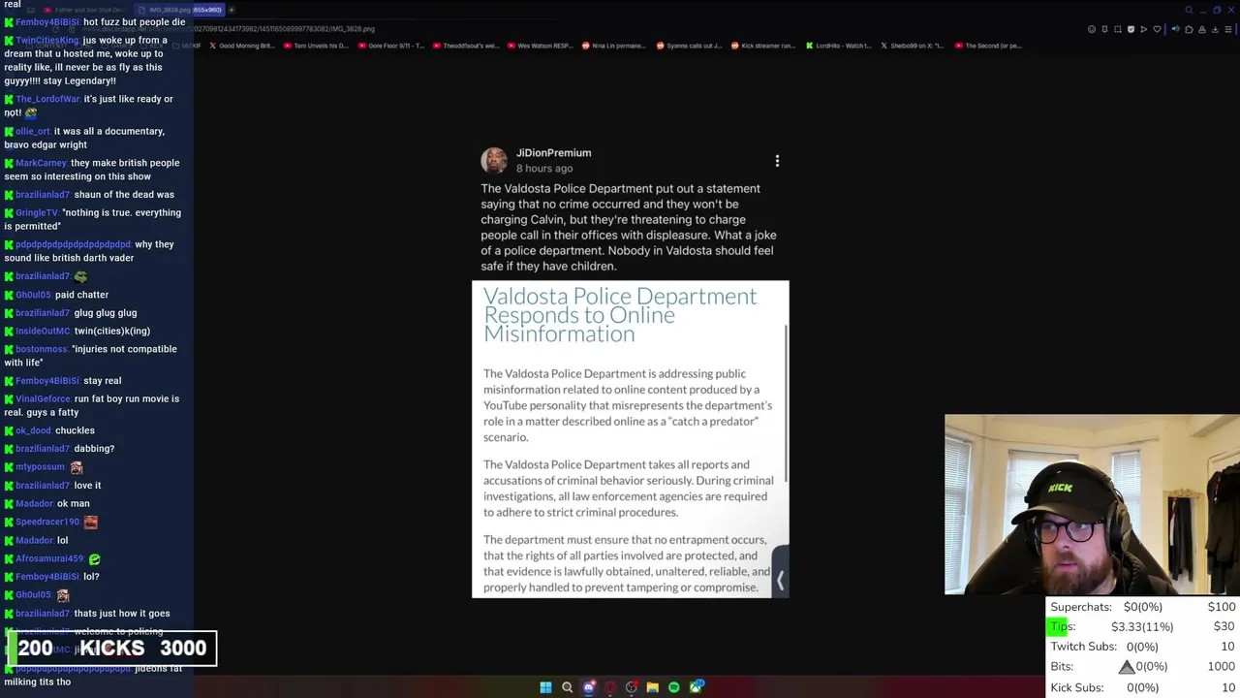Screen dimensions: 1240x698
Task: Click the Twitch Subs goal row
Action: [x=1143, y=647]
